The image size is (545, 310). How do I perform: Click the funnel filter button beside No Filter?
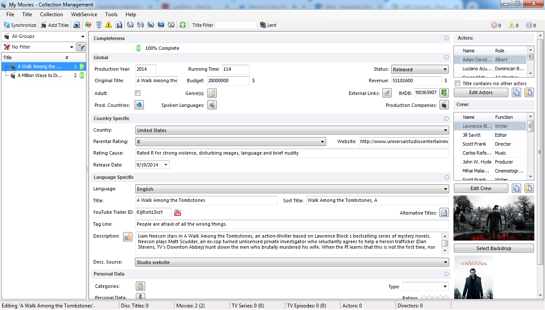click(x=81, y=47)
